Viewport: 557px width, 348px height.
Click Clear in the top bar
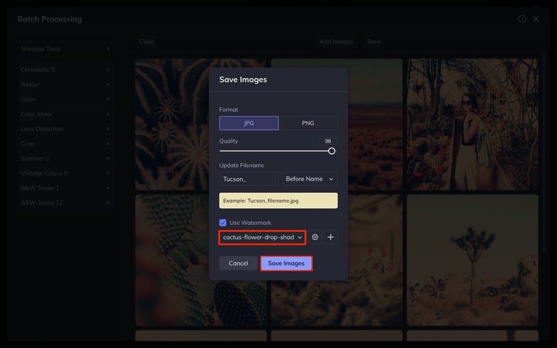[x=146, y=41]
